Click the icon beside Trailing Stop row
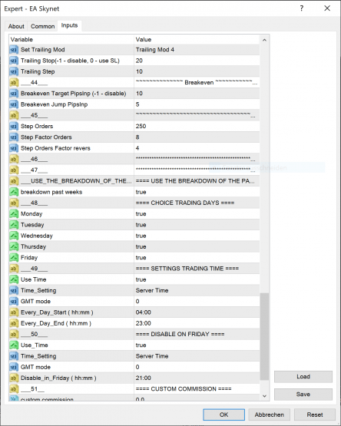 tap(14, 61)
